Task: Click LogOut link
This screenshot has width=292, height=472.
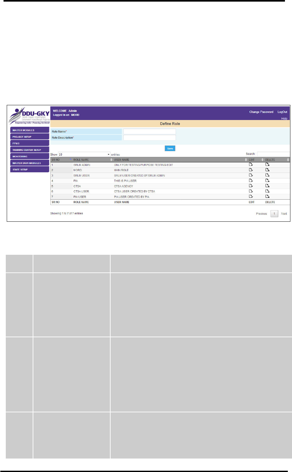Action: click(x=282, y=112)
